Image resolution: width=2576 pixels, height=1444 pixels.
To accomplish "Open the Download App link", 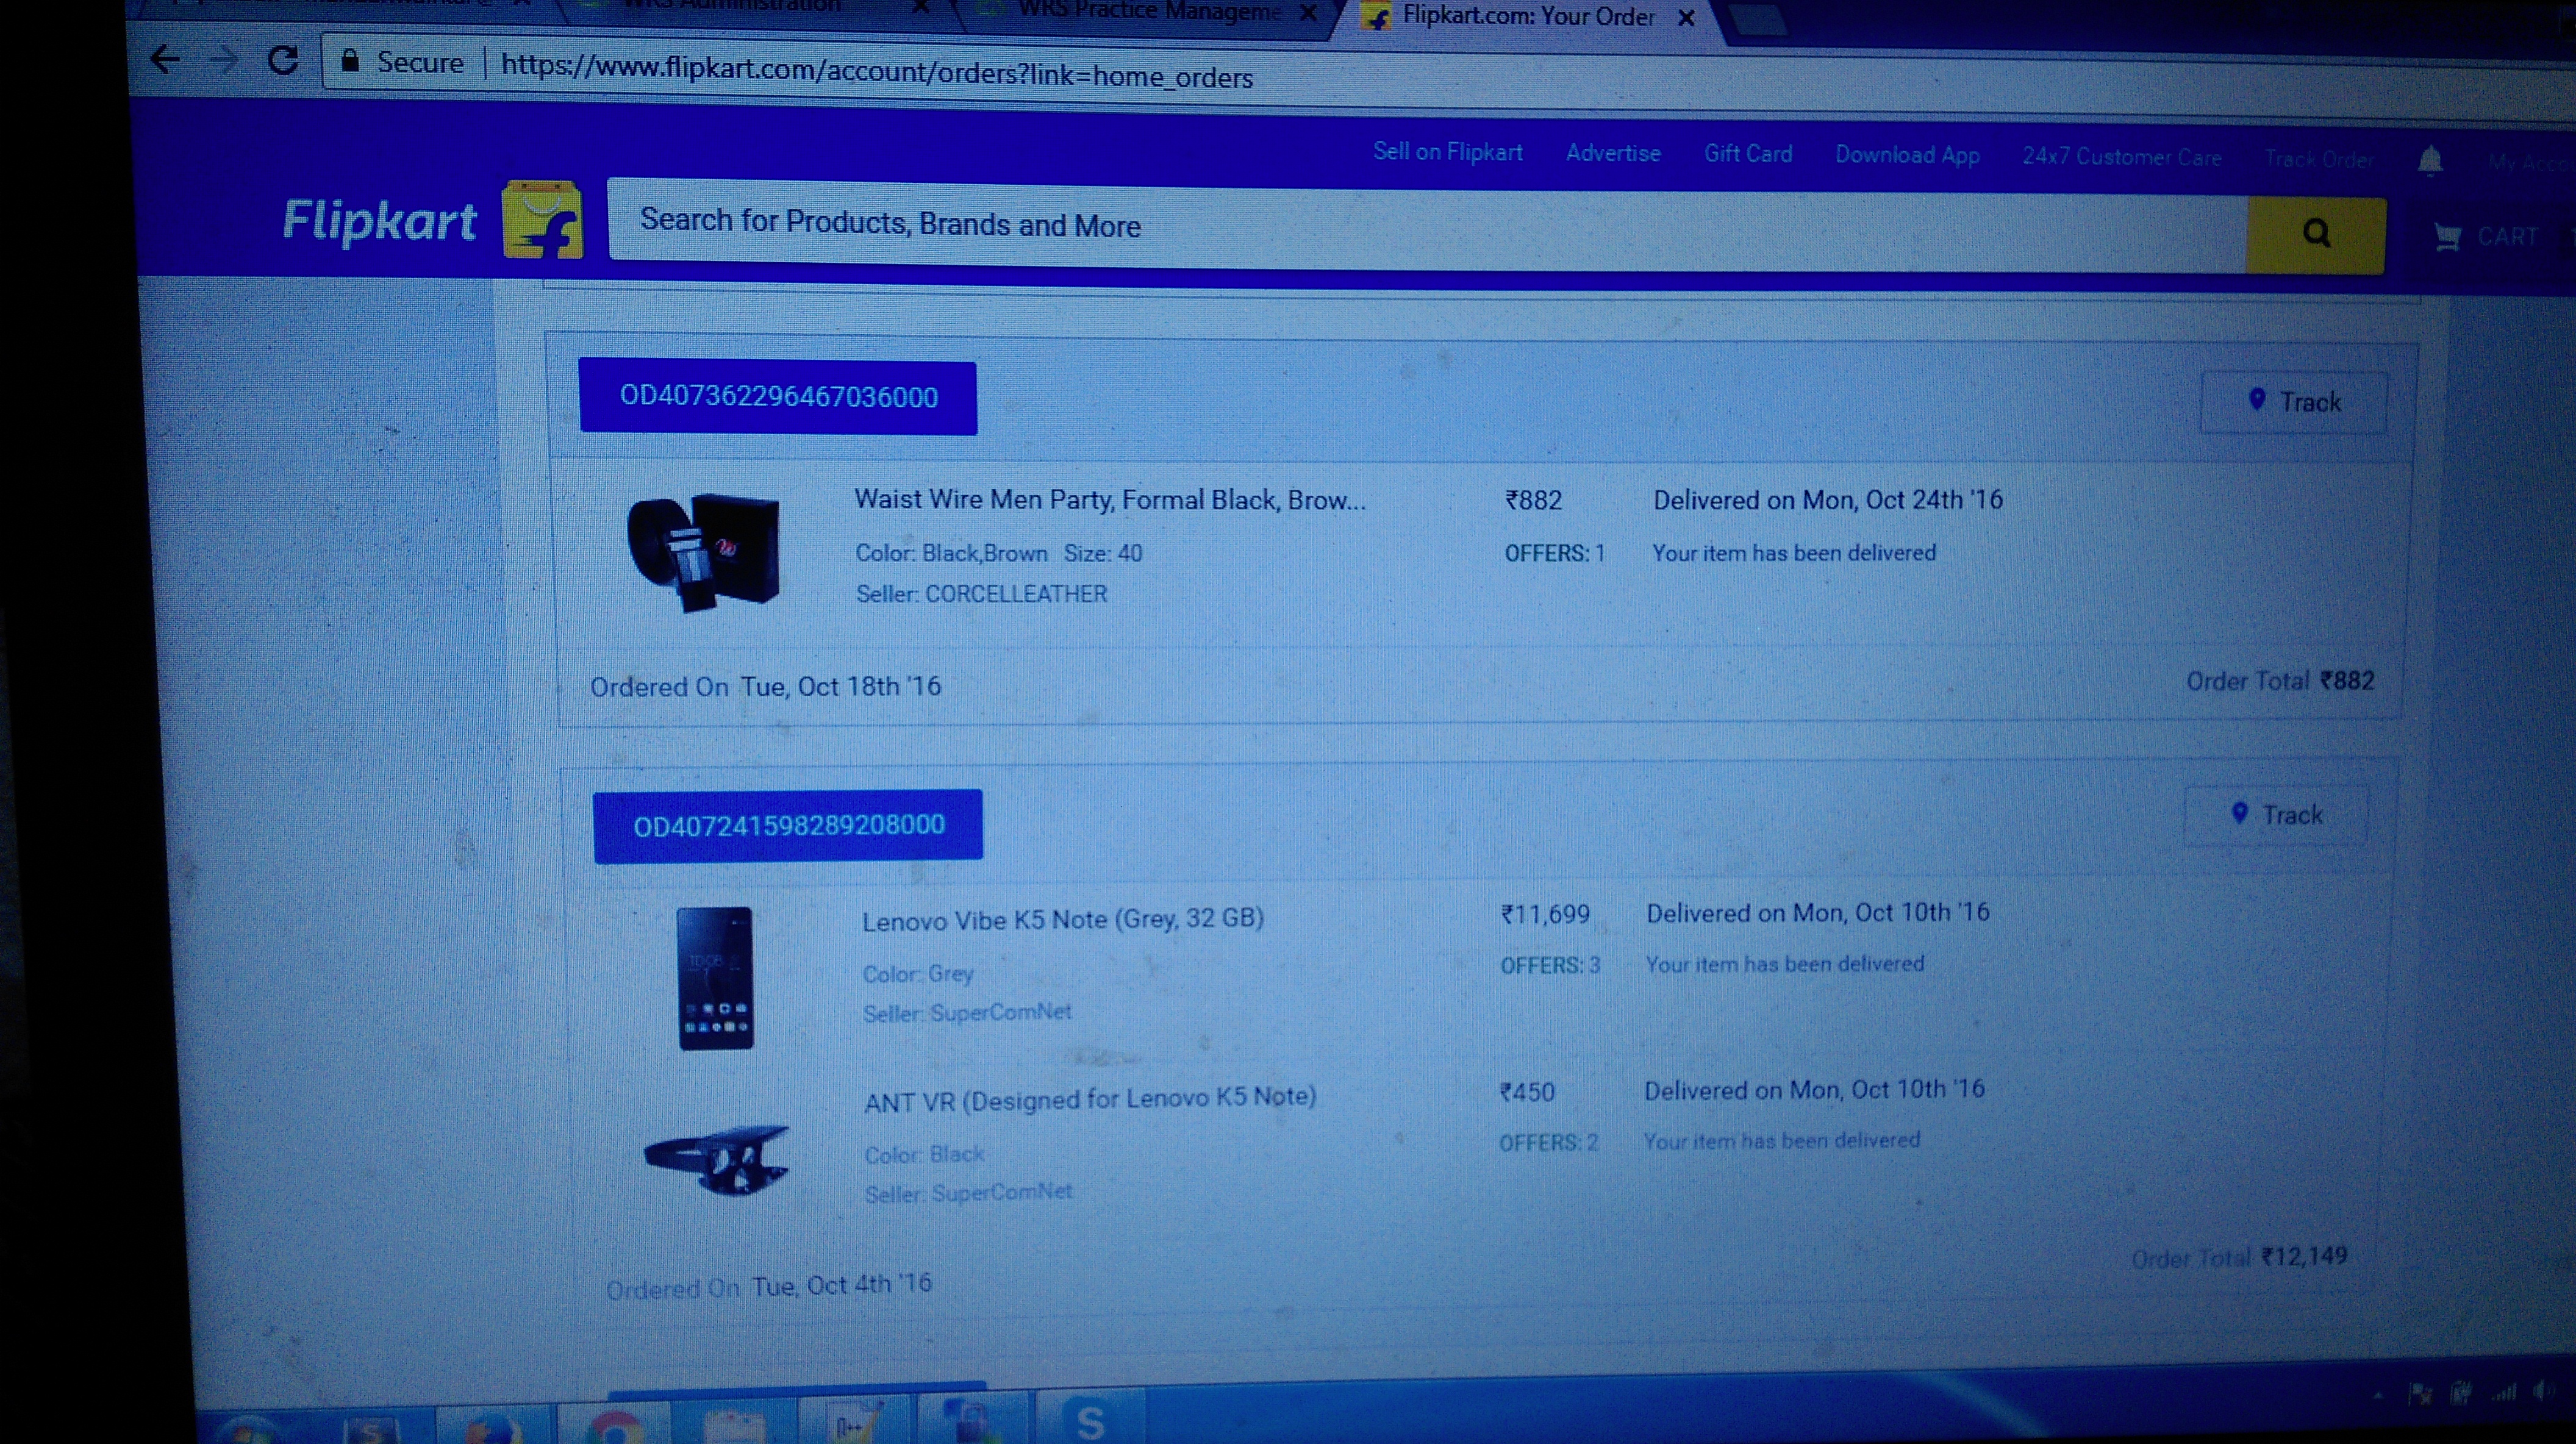I will point(1907,155).
